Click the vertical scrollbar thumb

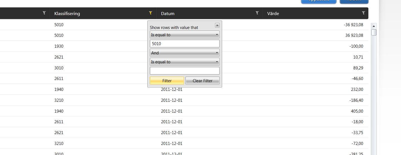click(x=374, y=32)
